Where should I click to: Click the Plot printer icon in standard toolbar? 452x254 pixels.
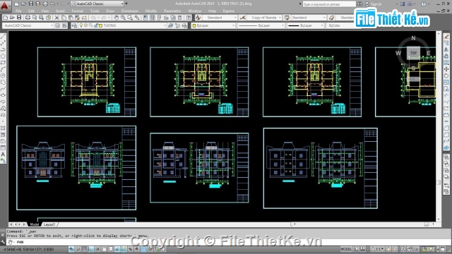(28, 18)
